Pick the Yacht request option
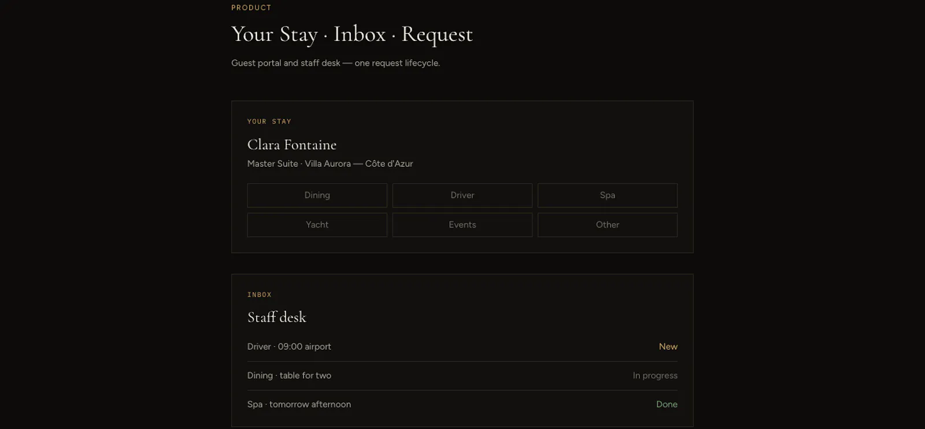This screenshot has width=925, height=429. 317,225
